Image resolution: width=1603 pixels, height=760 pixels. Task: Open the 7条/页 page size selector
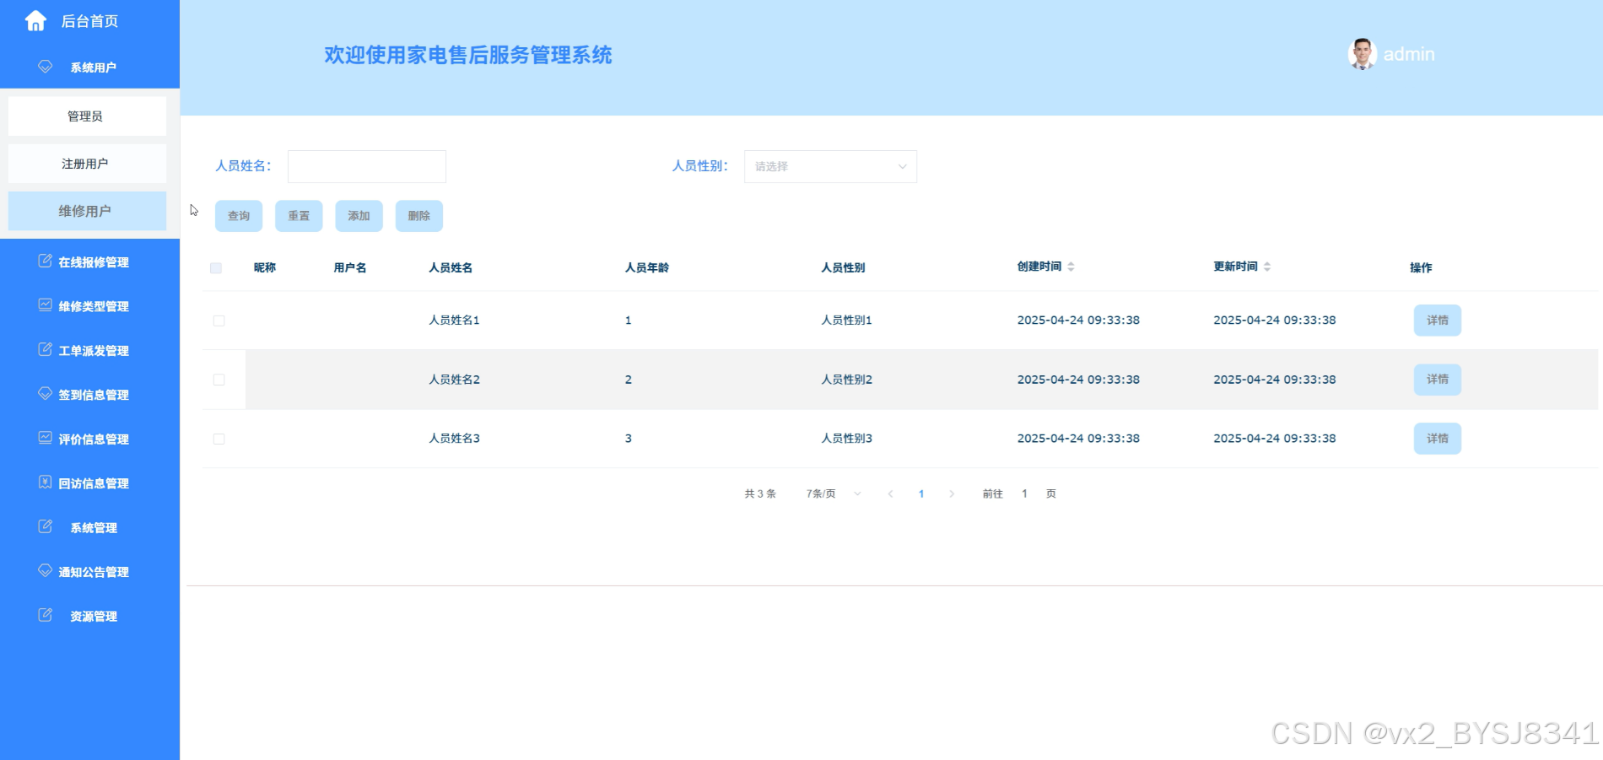tap(834, 493)
